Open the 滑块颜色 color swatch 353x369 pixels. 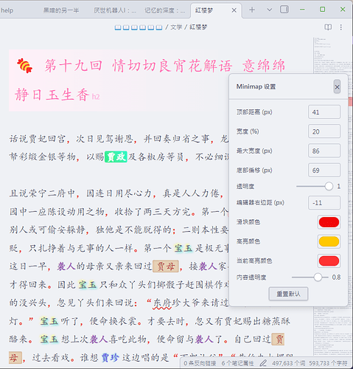click(329, 222)
